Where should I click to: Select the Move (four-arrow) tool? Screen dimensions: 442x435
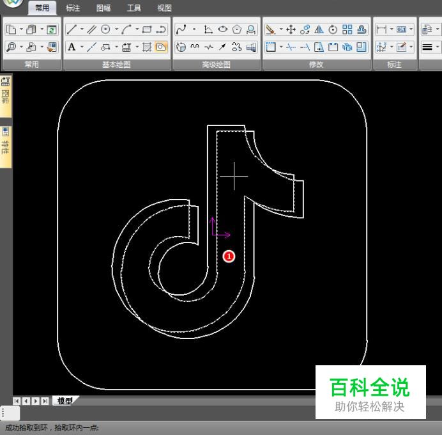[x=291, y=29]
